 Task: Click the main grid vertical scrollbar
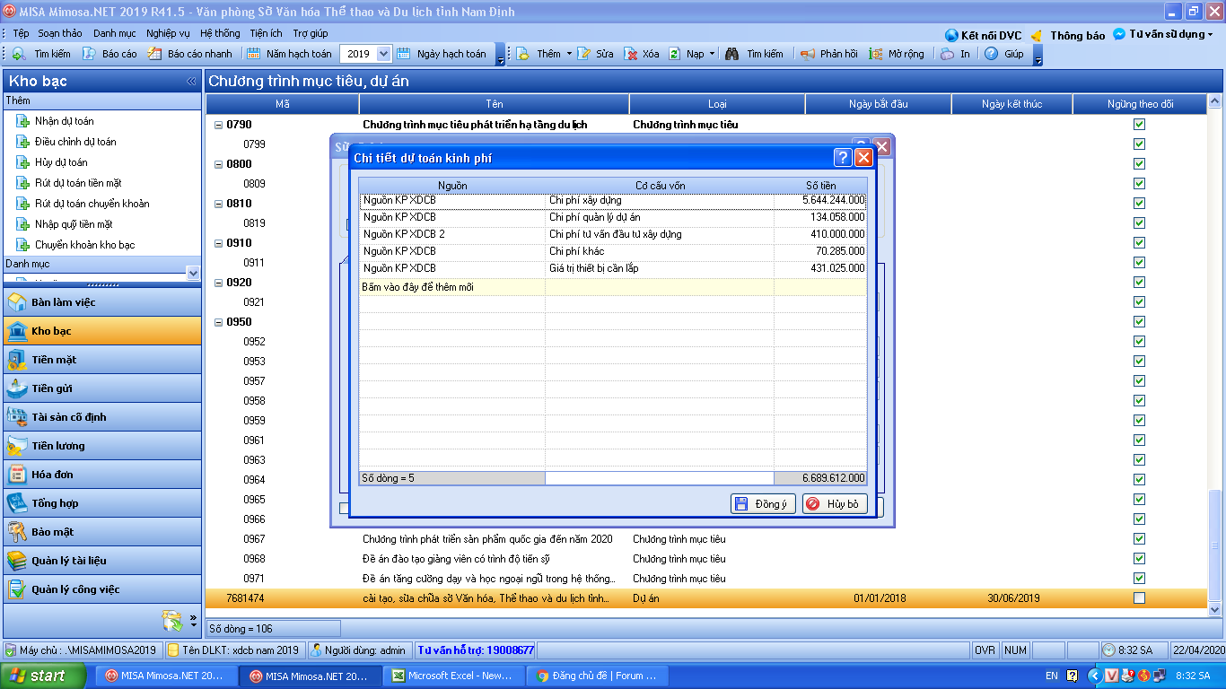[1215, 359]
